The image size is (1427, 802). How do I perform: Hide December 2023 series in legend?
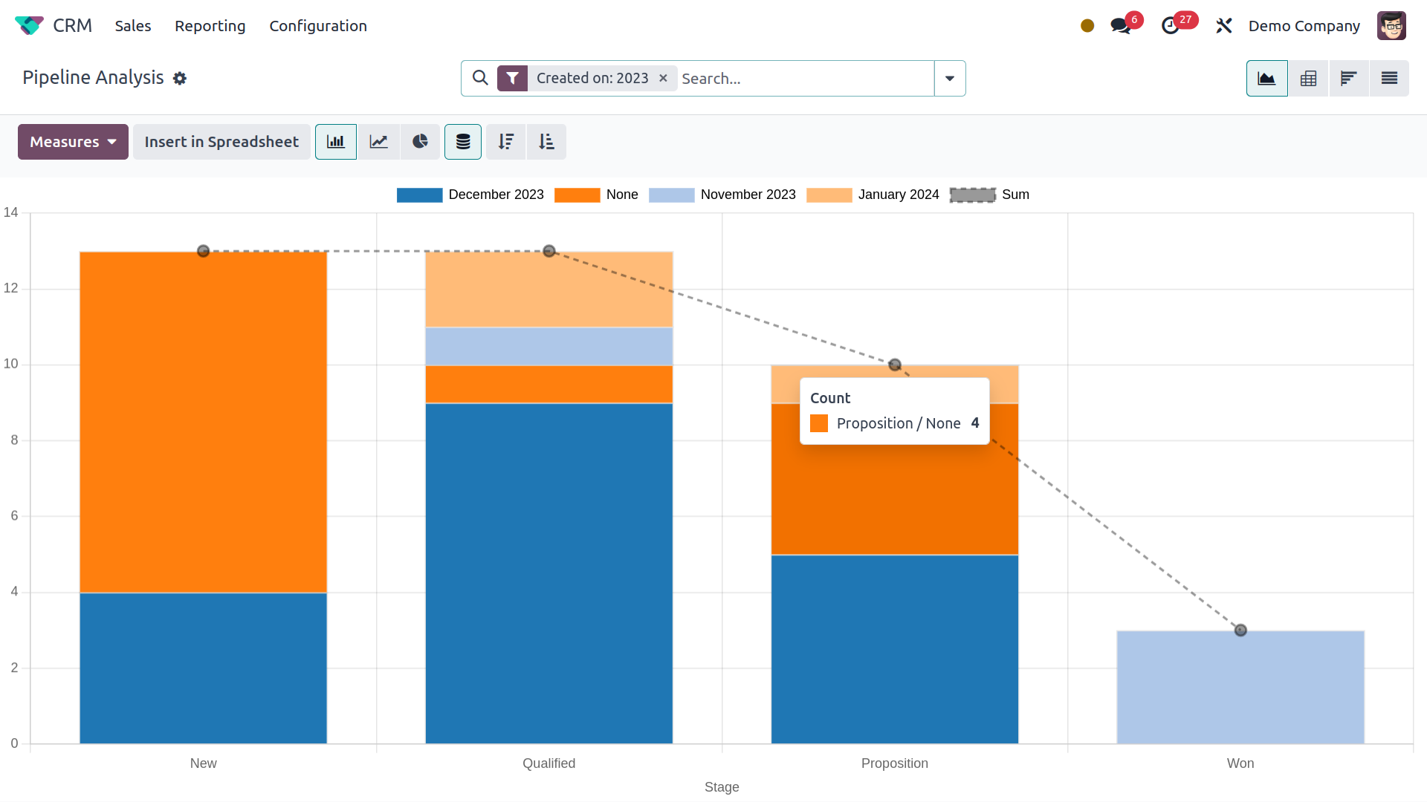point(496,195)
